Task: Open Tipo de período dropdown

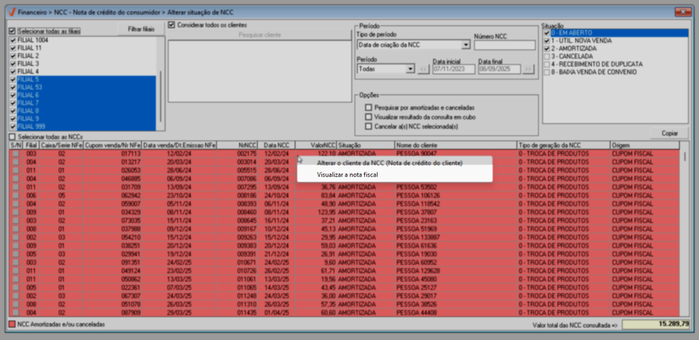Action: coord(466,45)
